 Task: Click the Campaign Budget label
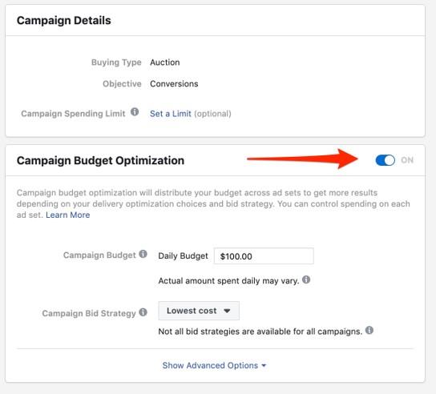[99, 255]
